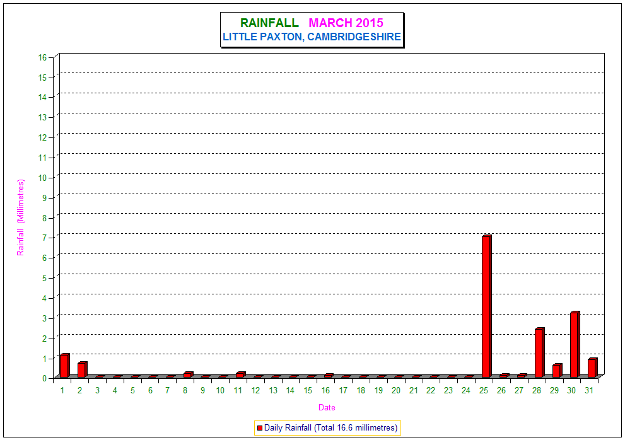The image size is (625, 440).
Task: Click the y-axis value '7'
Action: tap(45, 238)
